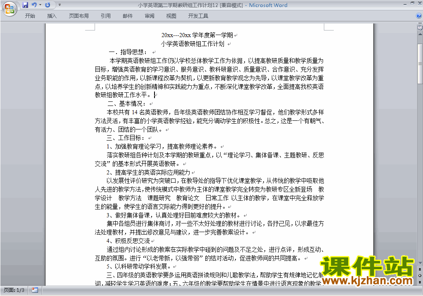Toggle the ruler icon above the scrollbar
The width and height of the screenshot is (423, 296).
coord(420,28)
